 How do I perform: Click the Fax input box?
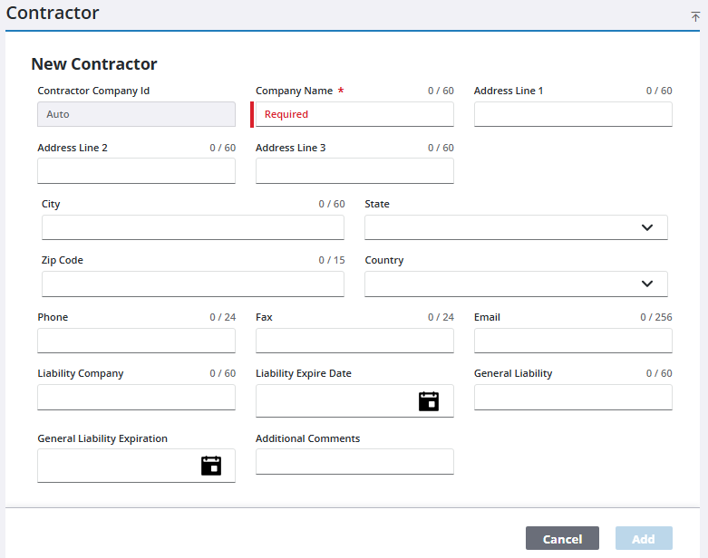pos(354,341)
